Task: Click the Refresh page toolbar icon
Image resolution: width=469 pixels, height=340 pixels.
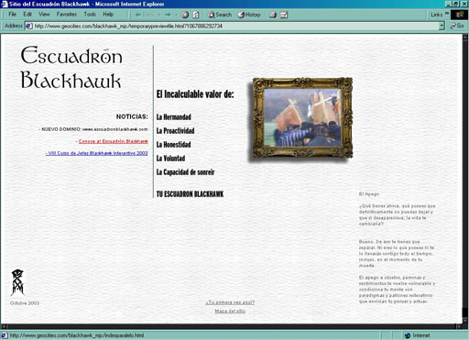Action: coord(195,15)
